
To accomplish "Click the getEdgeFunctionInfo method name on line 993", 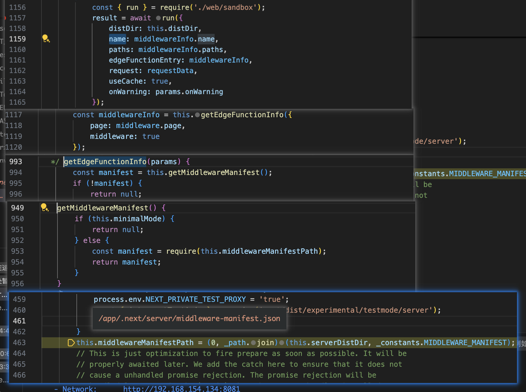I will pyautogui.click(x=105, y=162).
